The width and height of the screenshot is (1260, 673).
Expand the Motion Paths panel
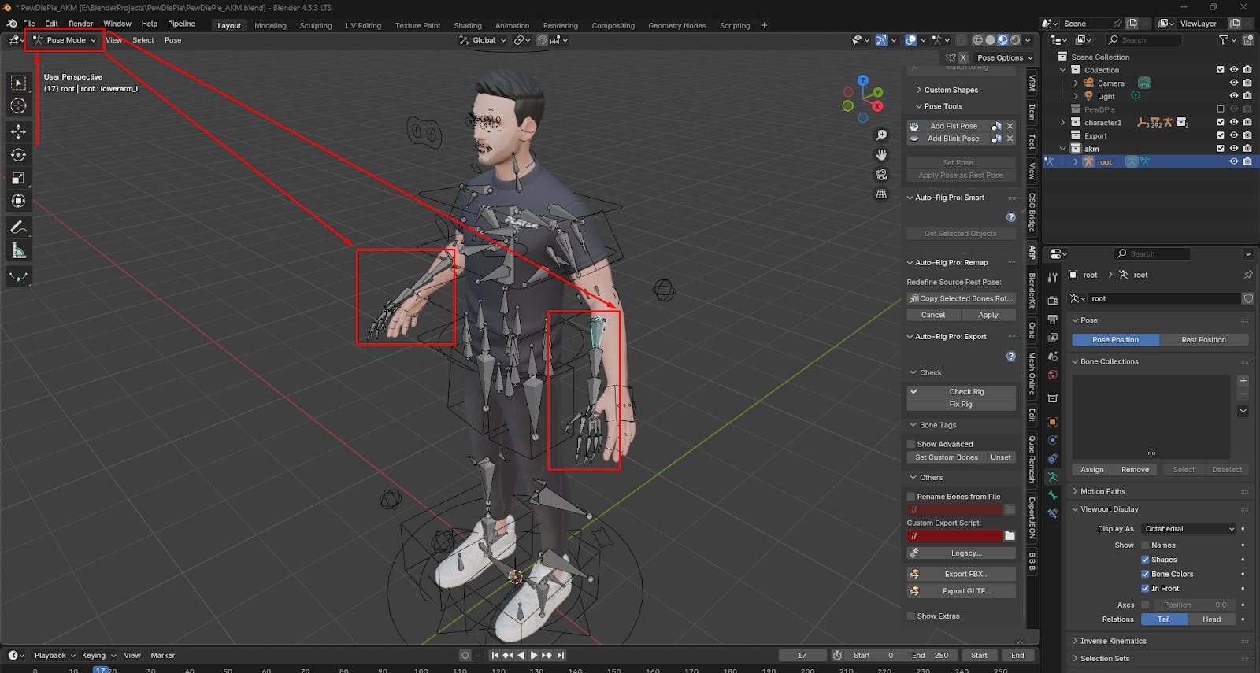tap(1102, 491)
